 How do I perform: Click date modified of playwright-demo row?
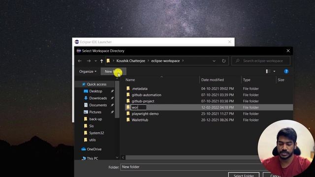tap(218, 114)
